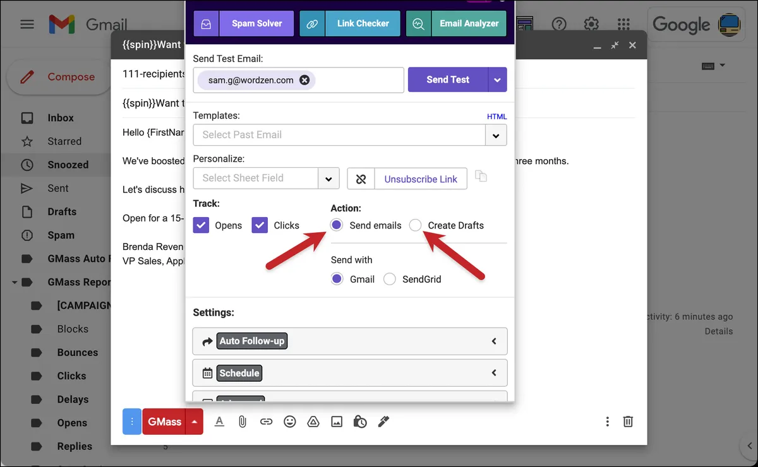
Task: Click the copy icon beside Unsubscribe Link
Action: pos(481,177)
